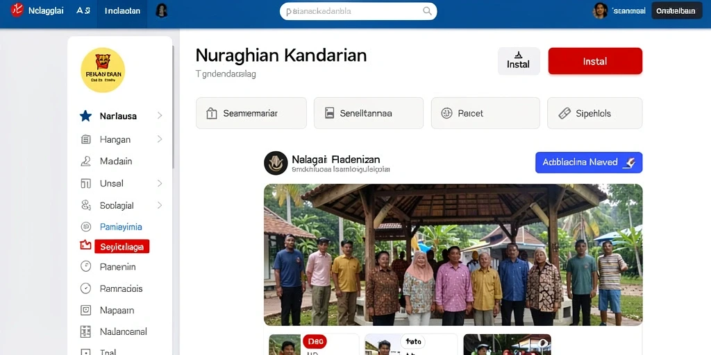Open the Paicet tab
Viewport: 711px width, 355px height.
485,113
